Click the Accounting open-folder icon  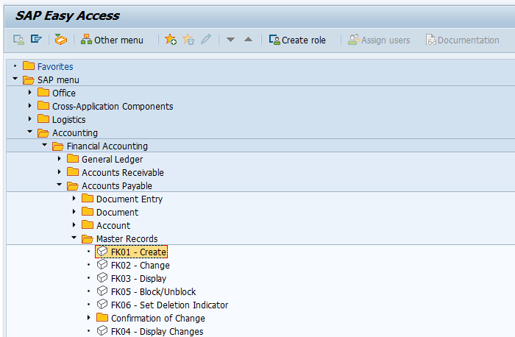pyautogui.click(x=43, y=132)
